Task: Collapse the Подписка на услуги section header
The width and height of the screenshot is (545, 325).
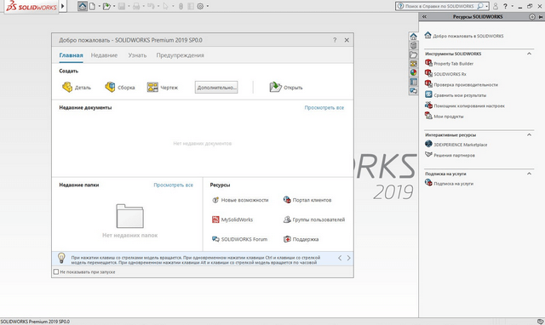Action: coord(529,174)
